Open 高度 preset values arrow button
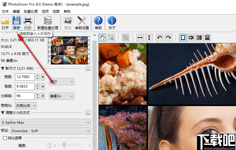 (x=43, y=86)
